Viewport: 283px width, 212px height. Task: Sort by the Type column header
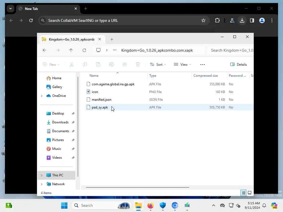170,76
